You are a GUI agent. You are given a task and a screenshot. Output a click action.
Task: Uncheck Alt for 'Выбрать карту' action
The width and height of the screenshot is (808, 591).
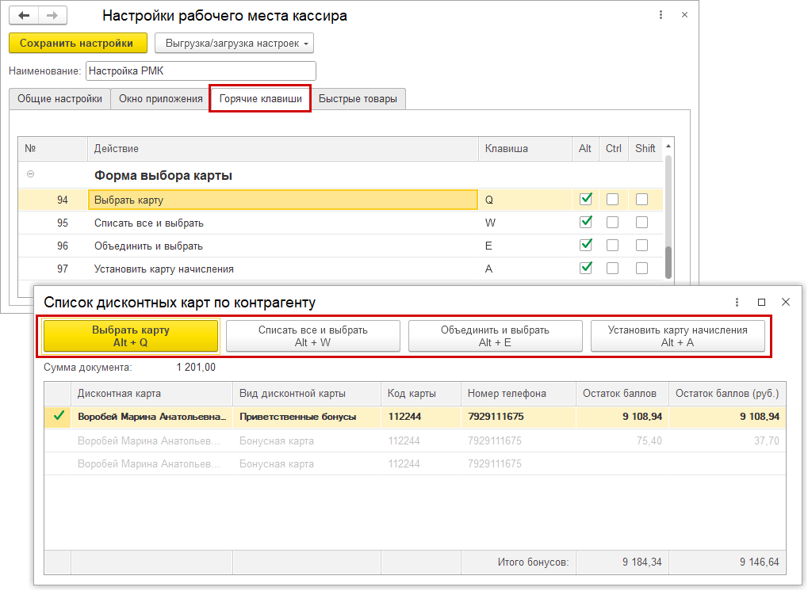pyautogui.click(x=586, y=200)
